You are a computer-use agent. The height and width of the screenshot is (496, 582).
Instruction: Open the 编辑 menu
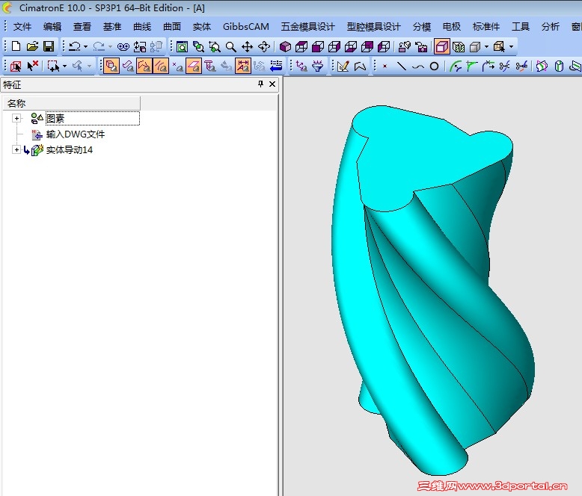(x=52, y=27)
